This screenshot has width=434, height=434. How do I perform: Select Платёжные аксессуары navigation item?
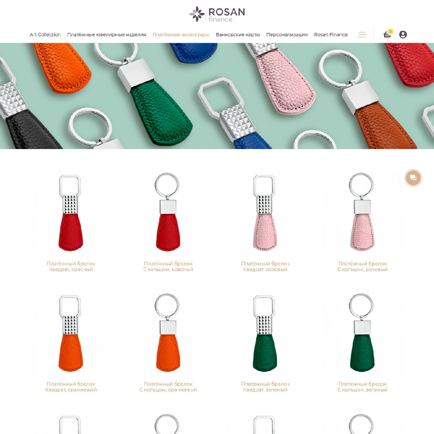pyautogui.click(x=181, y=35)
